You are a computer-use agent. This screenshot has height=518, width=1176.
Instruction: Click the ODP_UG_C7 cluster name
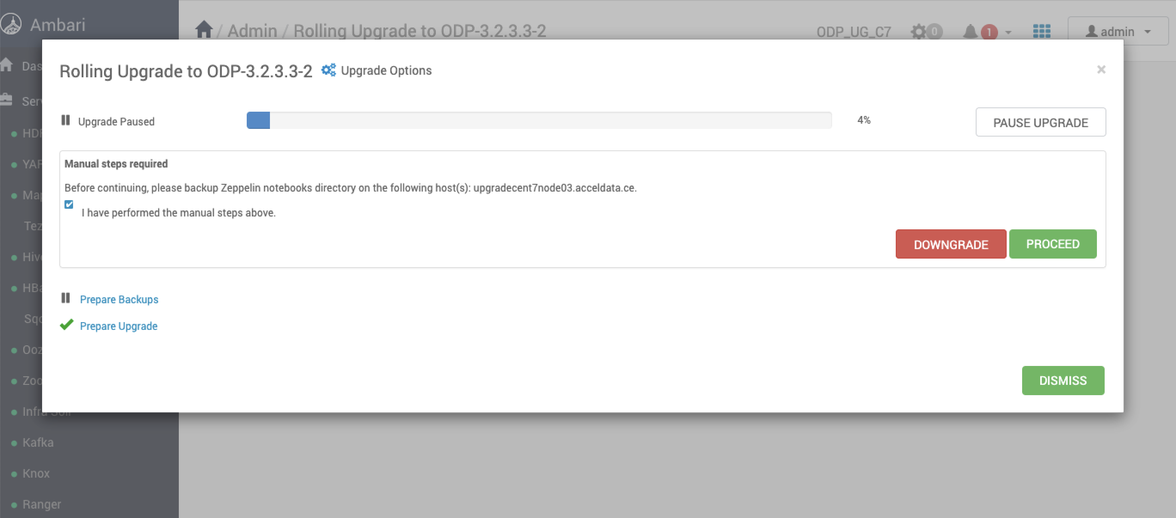coord(853,32)
